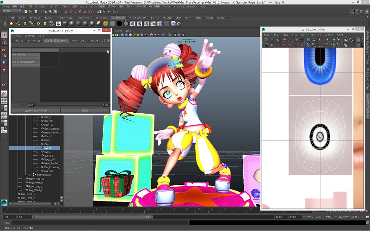The image size is (370, 231).
Task: Click the striped blue-yellow shader sphere
Action: (99, 24)
